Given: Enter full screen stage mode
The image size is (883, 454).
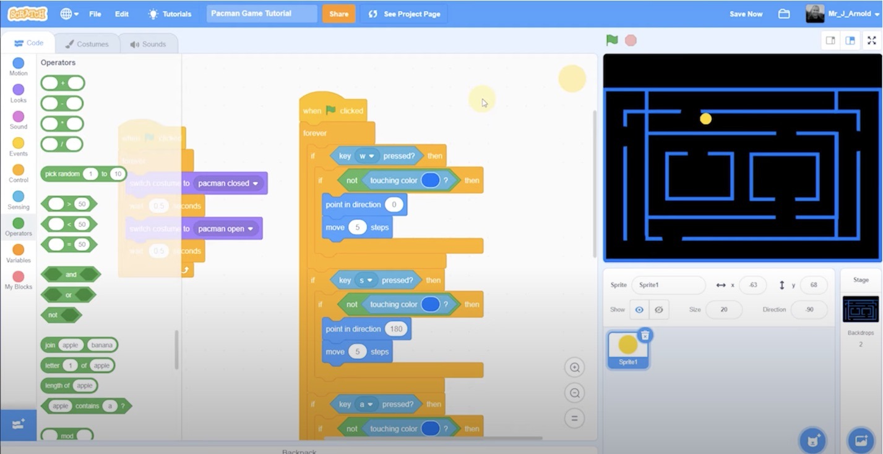Looking at the screenshot, I should point(872,40).
